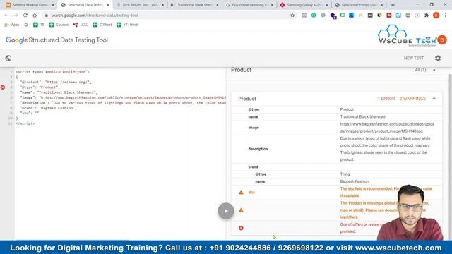The width and height of the screenshot is (452, 254).
Task: Click the browser Forward arrow
Action: click(x=16, y=16)
